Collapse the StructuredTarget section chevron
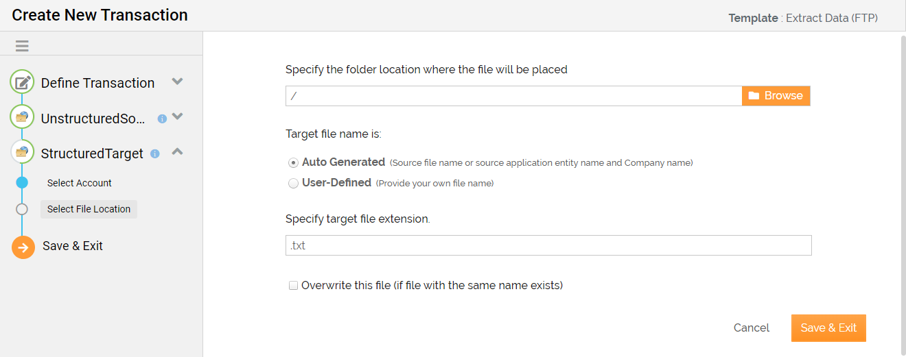 click(x=177, y=151)
